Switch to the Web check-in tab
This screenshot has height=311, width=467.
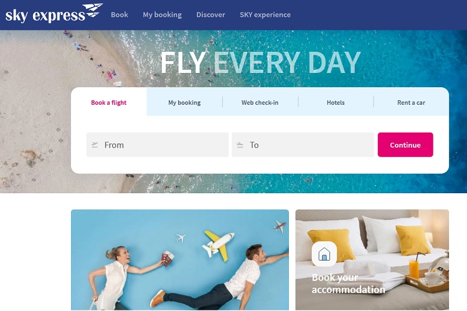coord(260,102)
